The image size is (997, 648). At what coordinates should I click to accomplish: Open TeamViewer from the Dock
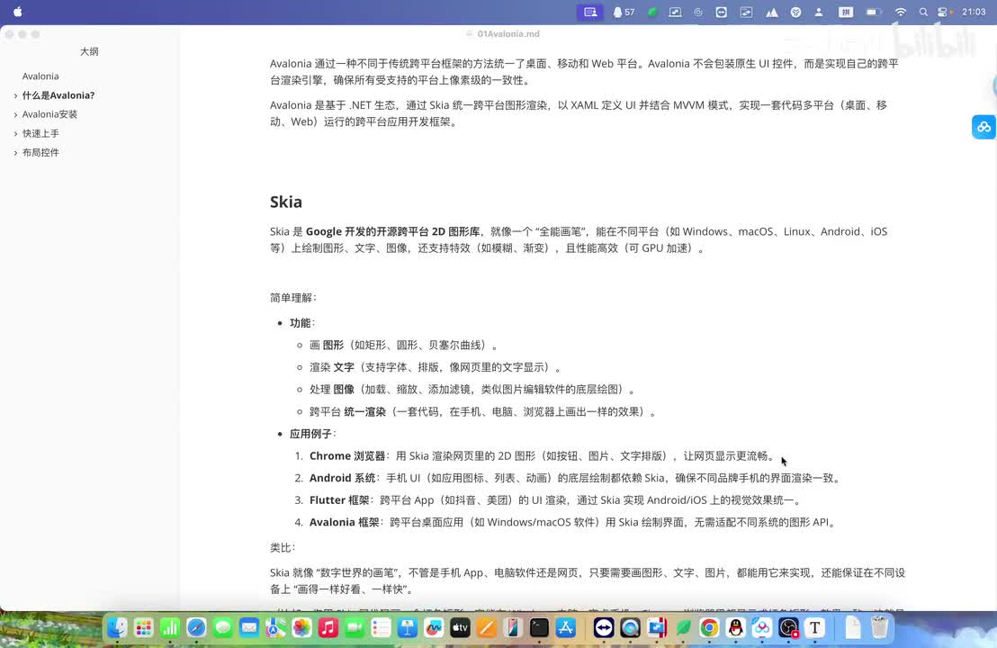(604, 628)
